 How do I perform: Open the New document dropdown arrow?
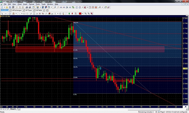pyautogui.click(x=5, y=7)
